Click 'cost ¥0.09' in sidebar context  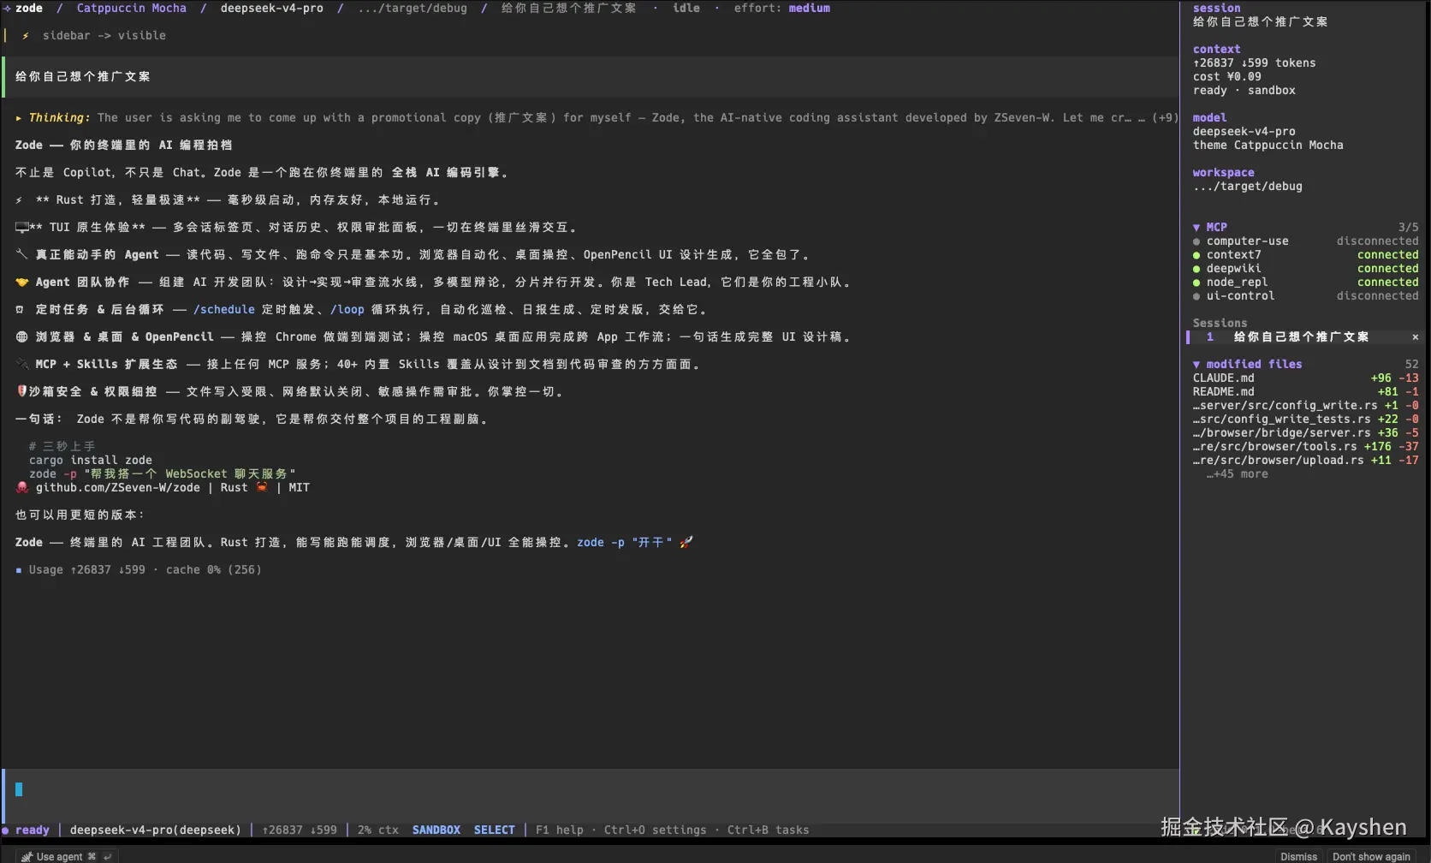[1227, 77]
